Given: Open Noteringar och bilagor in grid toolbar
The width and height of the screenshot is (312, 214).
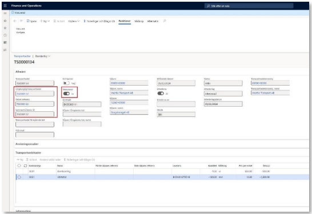Looking at the screenshot, I should [x=79, y=160].
